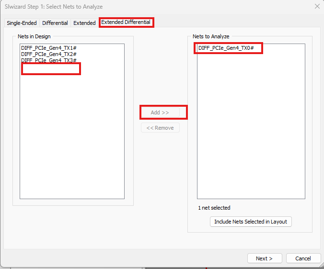Screen dimensions: 324x269
Task: Open the Differential tab
Action: pyautogui.click(x=55, y=23)
